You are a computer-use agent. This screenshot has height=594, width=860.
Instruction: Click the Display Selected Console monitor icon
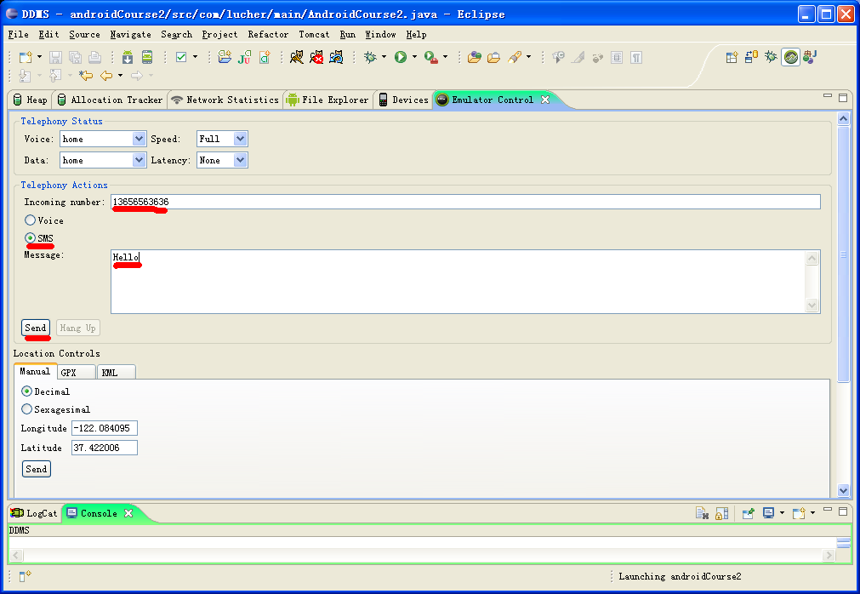click(768, 513)
